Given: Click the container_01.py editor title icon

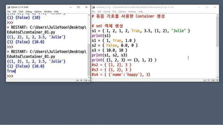Looking at the screenshot, I should (x=93, y=7).
